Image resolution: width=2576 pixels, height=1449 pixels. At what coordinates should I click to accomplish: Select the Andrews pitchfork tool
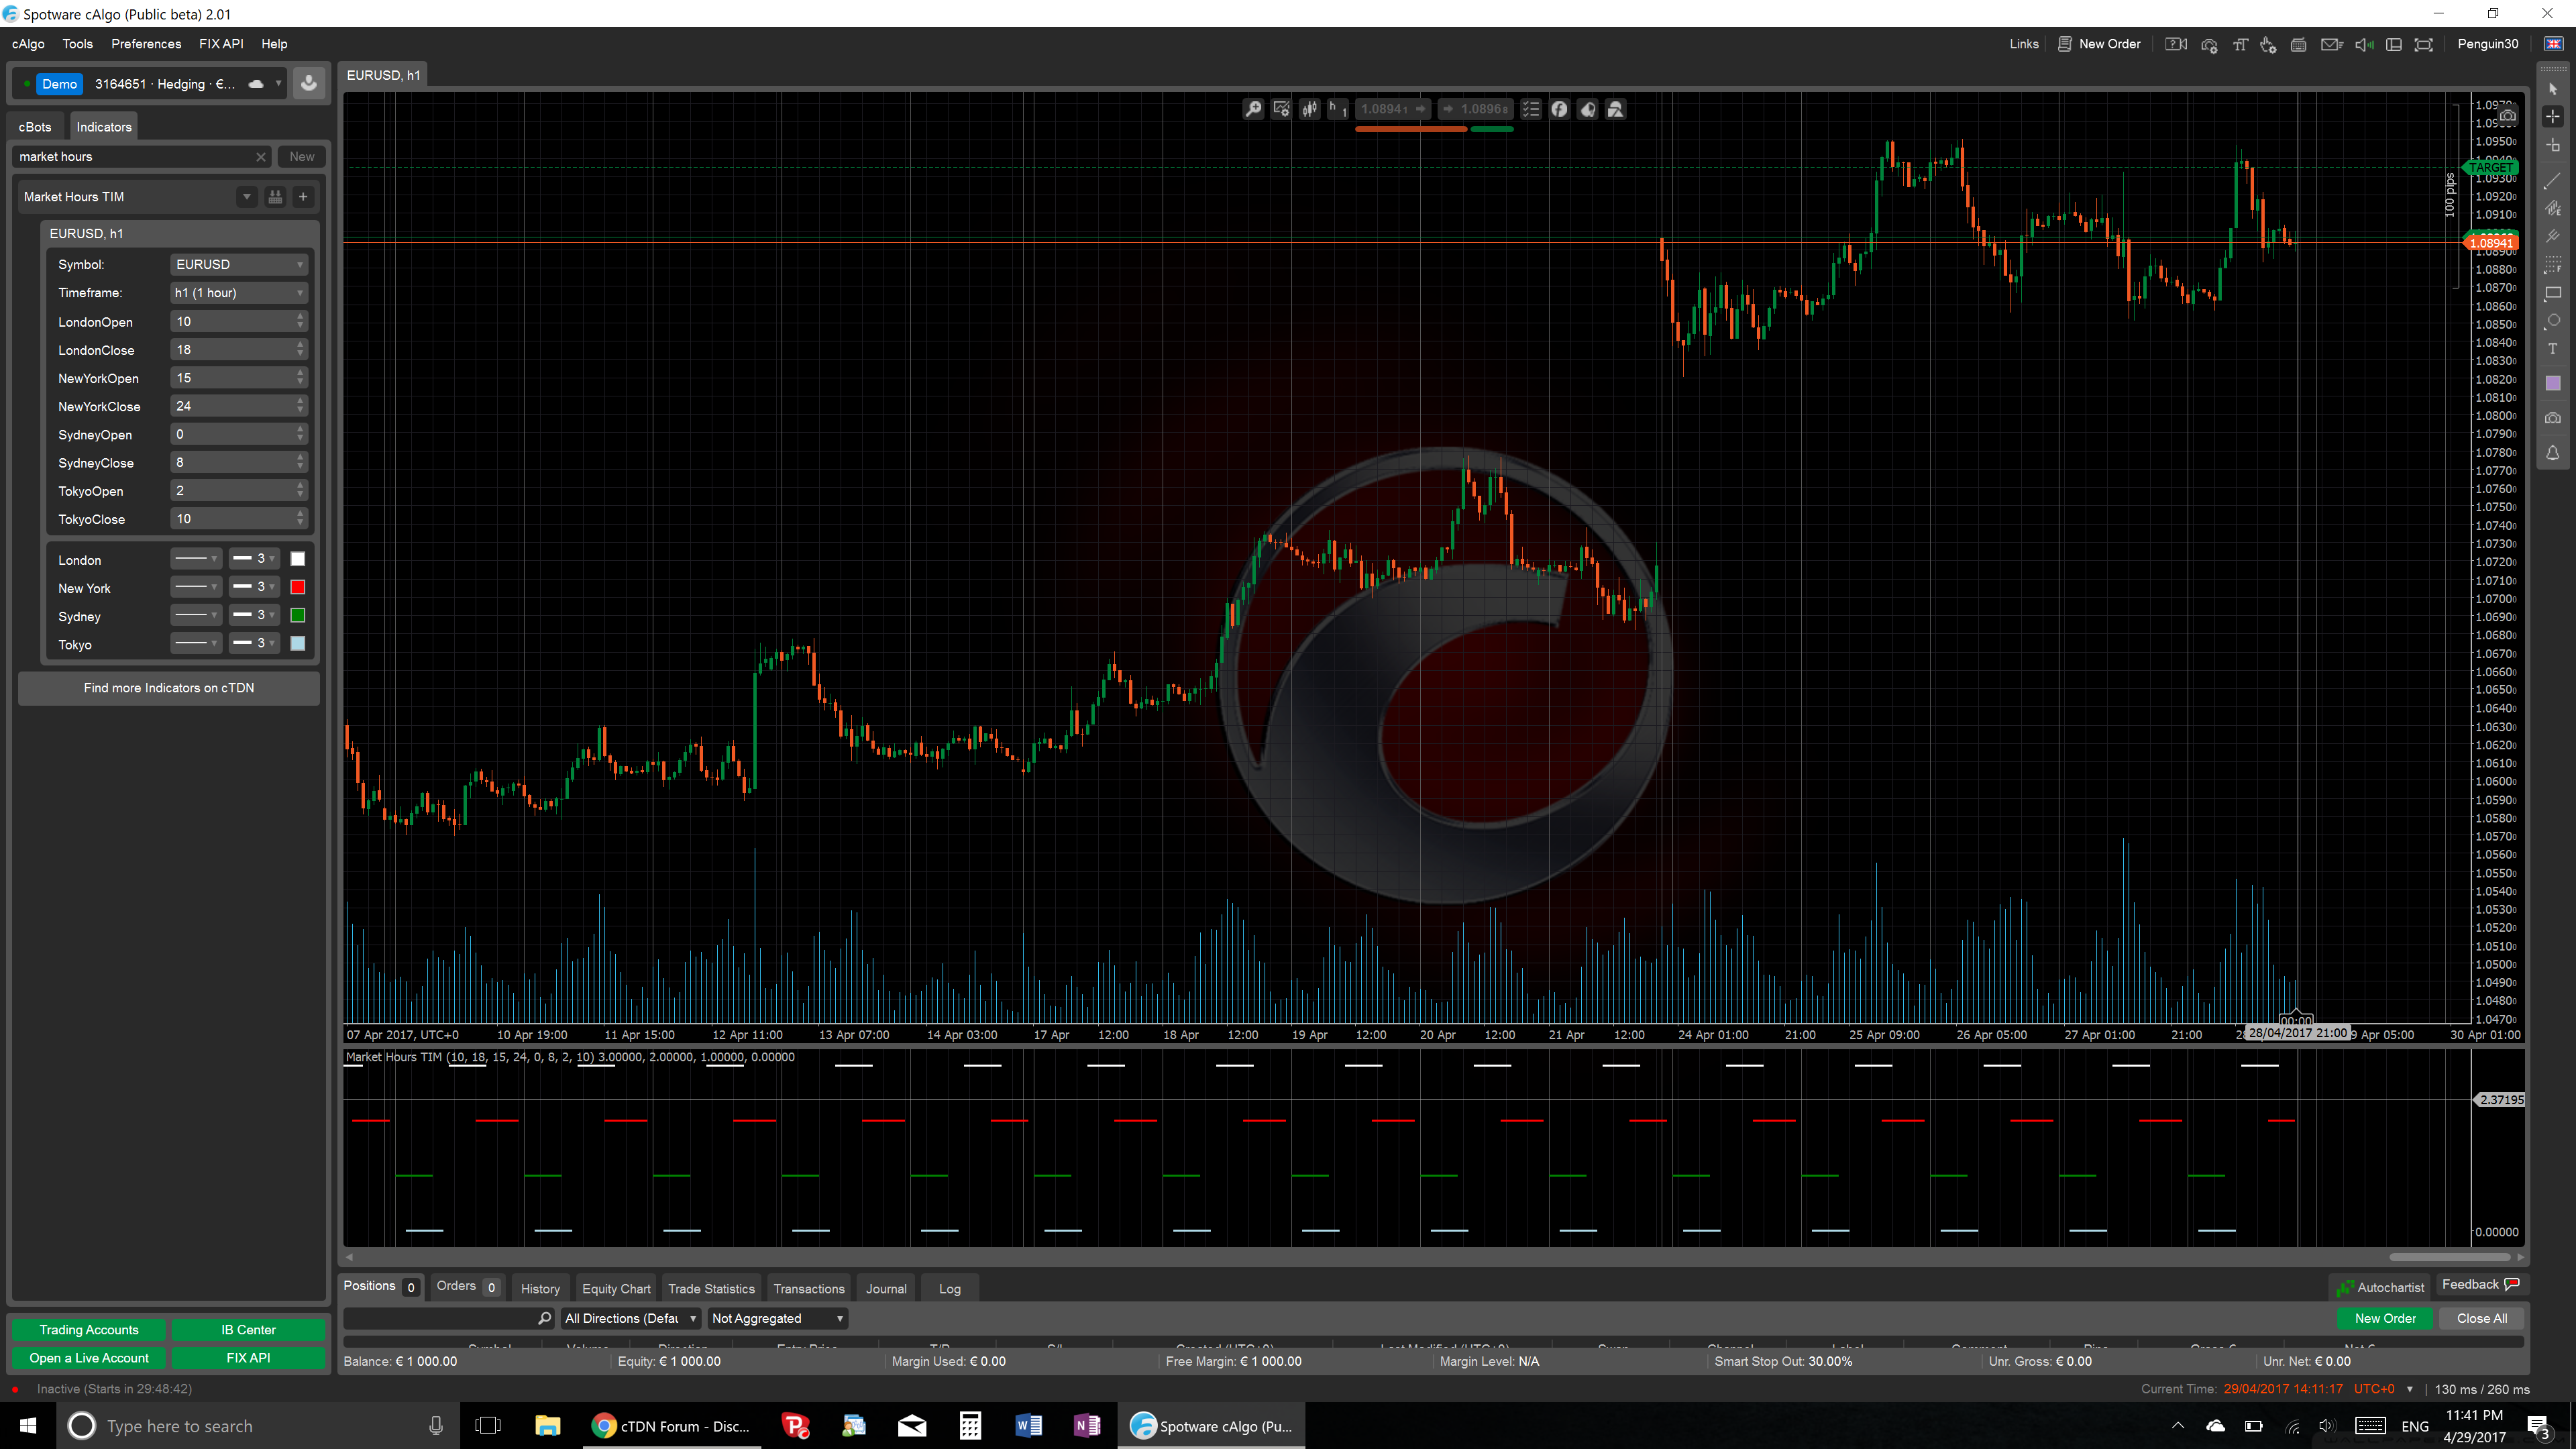pyautogui.click(x=2553, y=237)
